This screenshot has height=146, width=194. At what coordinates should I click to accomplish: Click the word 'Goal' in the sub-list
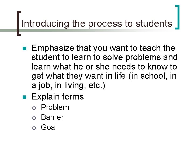pos(49,127)
